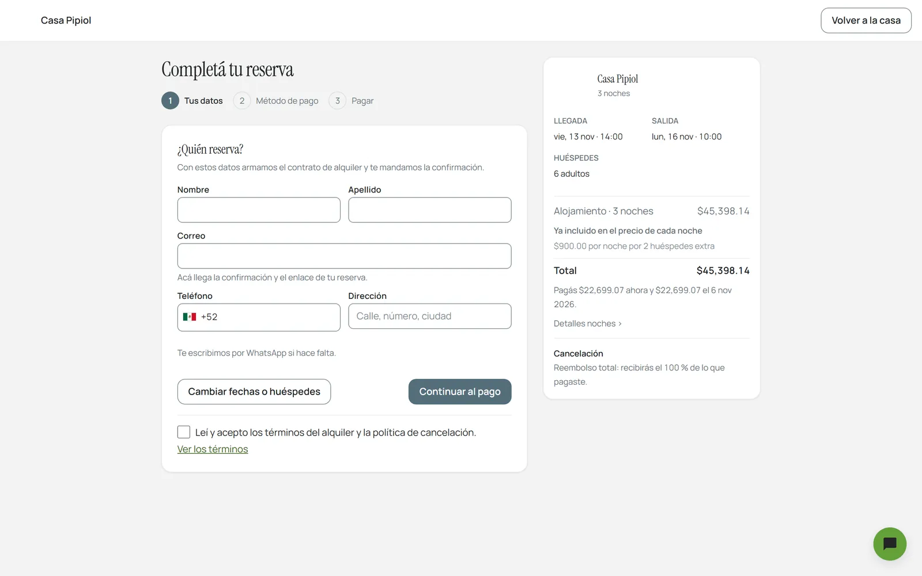Expand Detalles noches breakdown
The image size is (922, 576).
(588, 324)
